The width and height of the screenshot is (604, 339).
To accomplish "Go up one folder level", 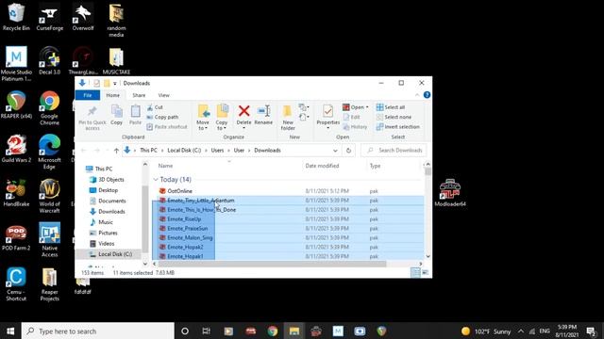I will 116,151.
